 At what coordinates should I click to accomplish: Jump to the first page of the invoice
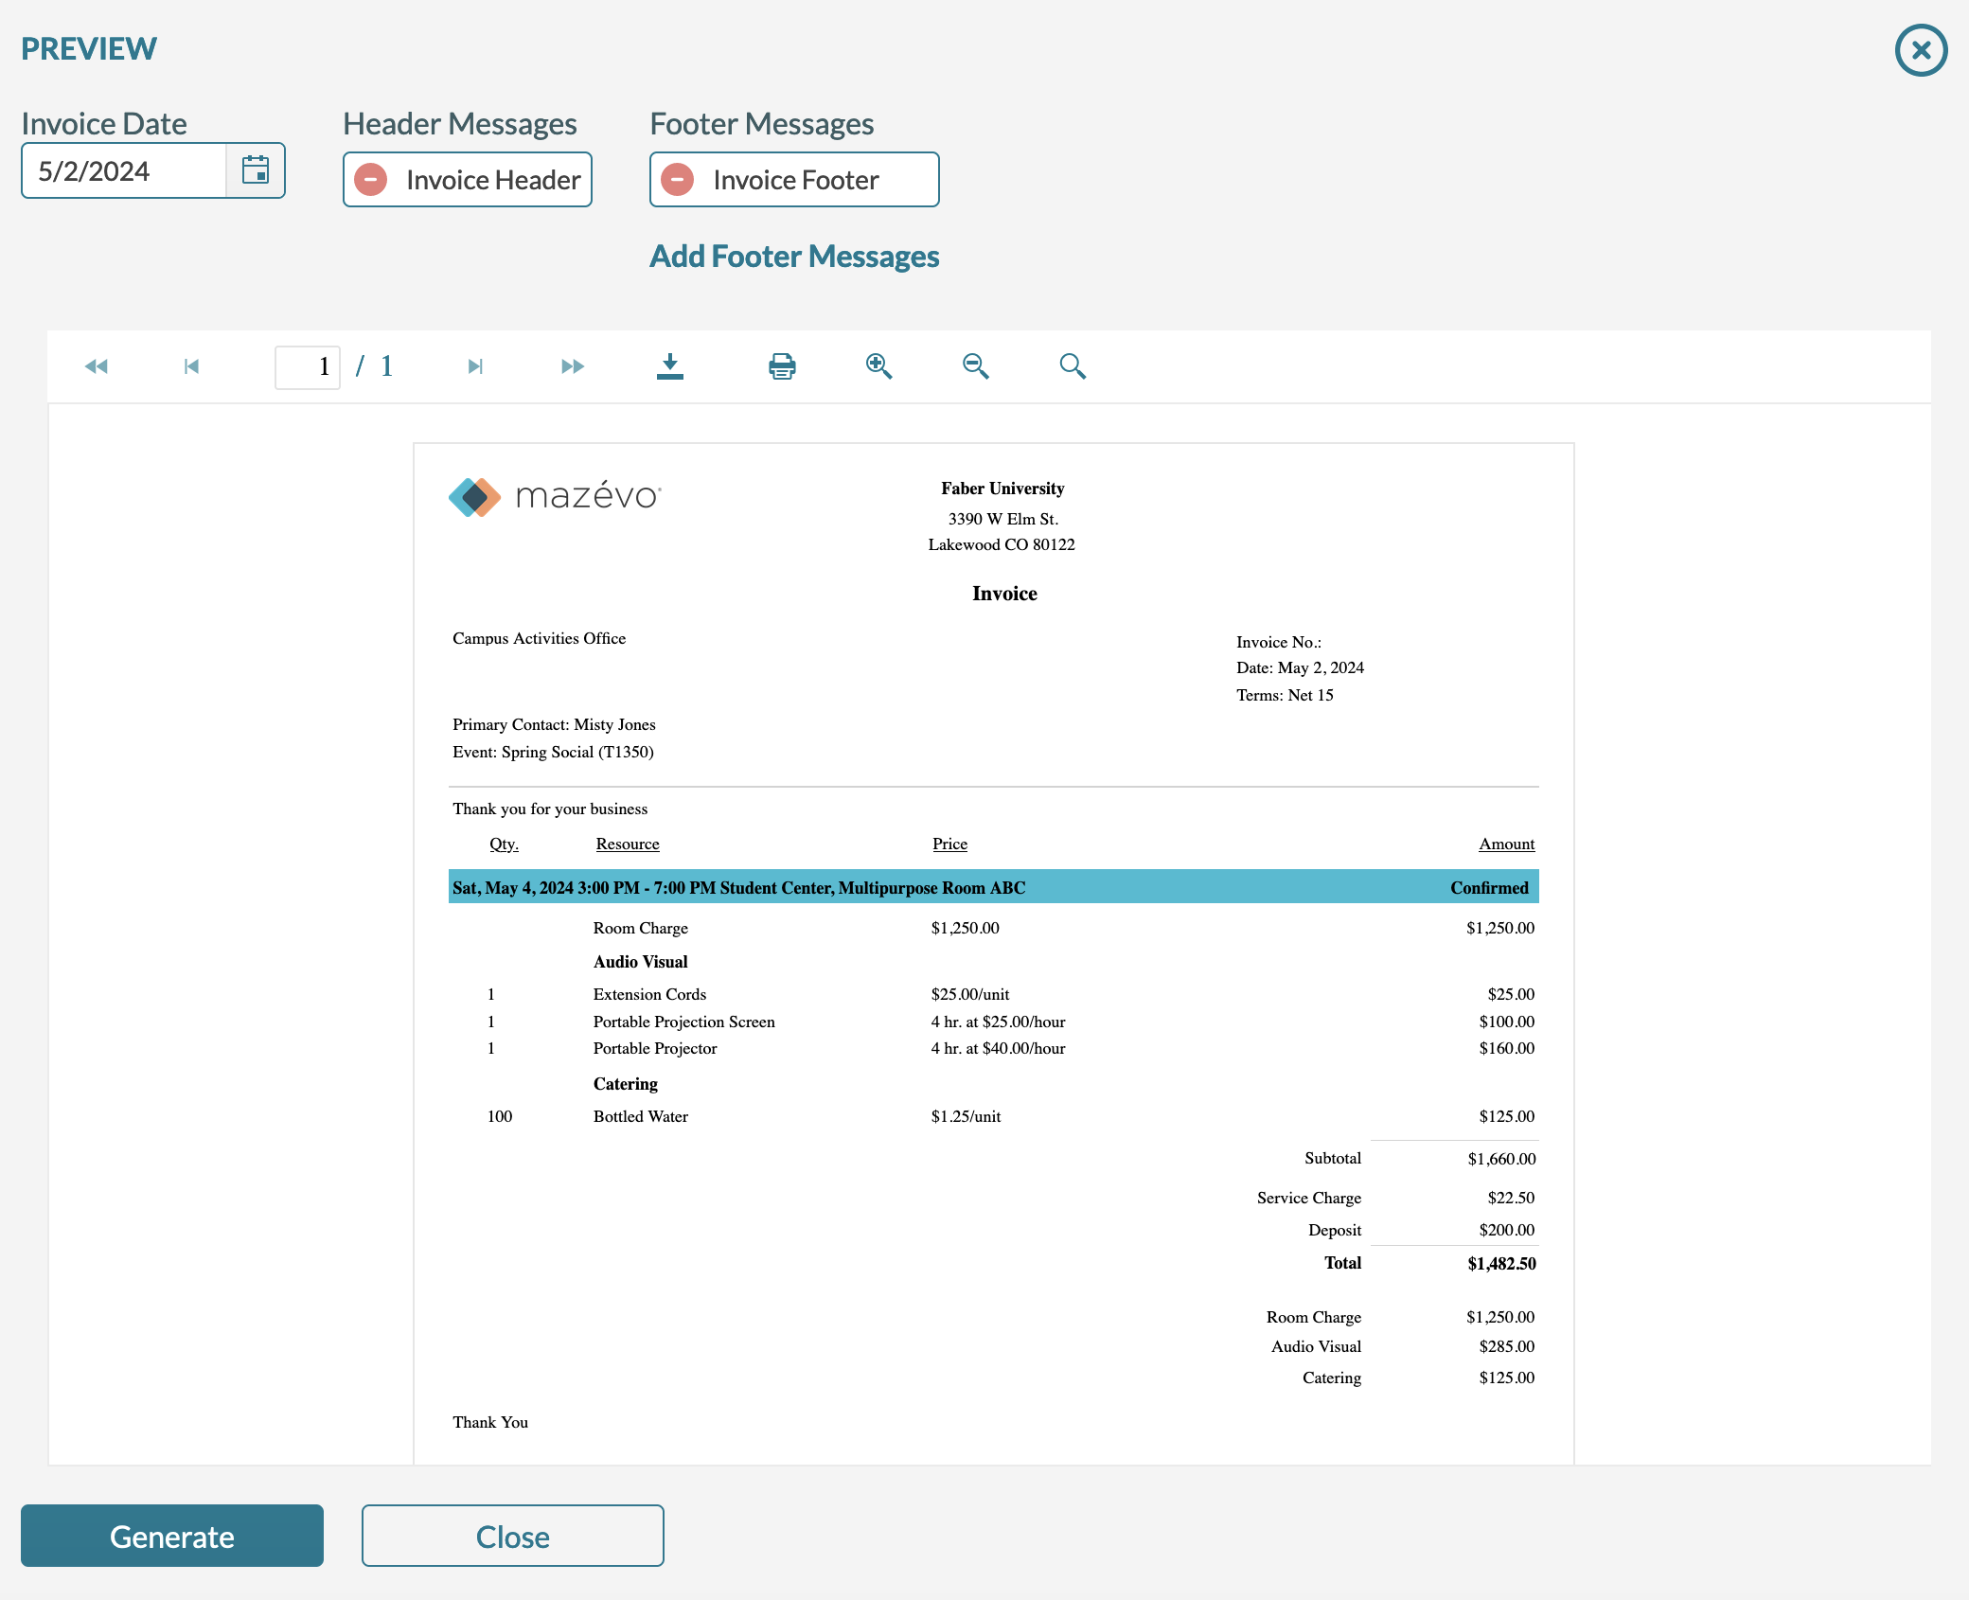click(190, 366)
